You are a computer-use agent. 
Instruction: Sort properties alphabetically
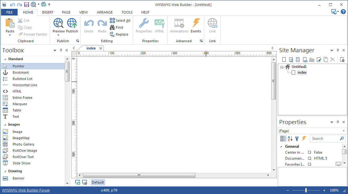290,138
